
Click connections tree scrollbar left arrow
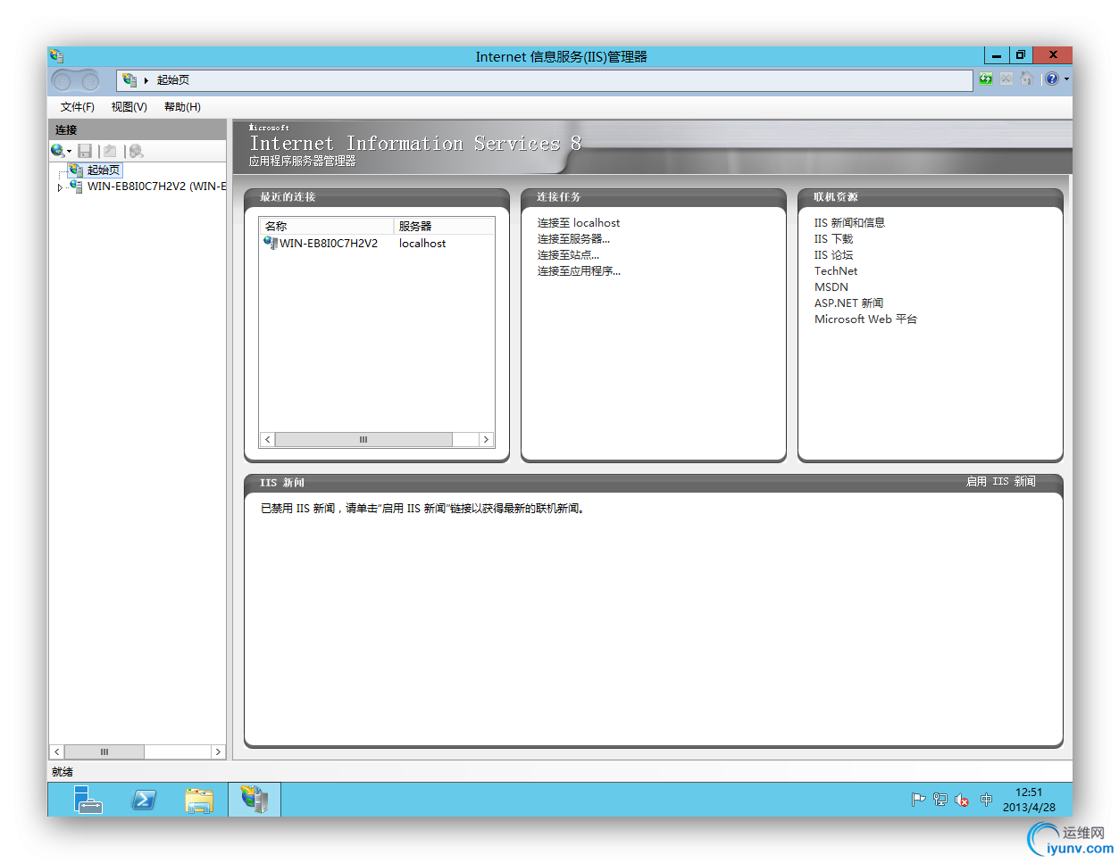click(x=57, y=752)
